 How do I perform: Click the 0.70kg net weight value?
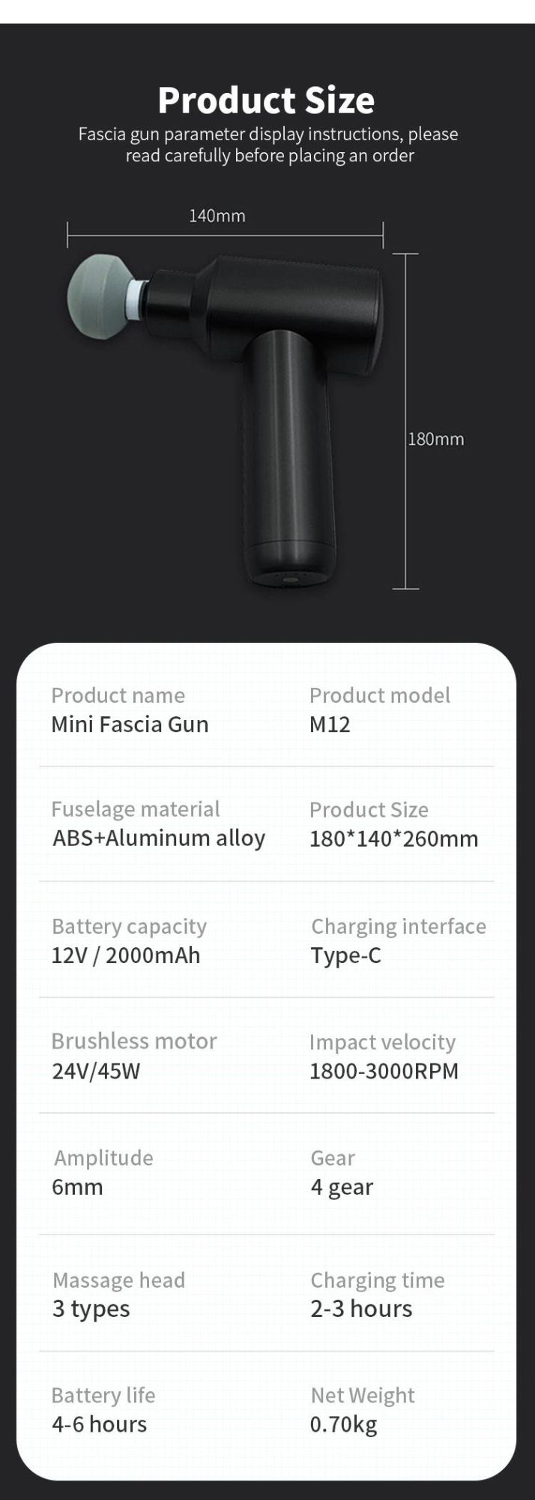[x=343, y=1424]
